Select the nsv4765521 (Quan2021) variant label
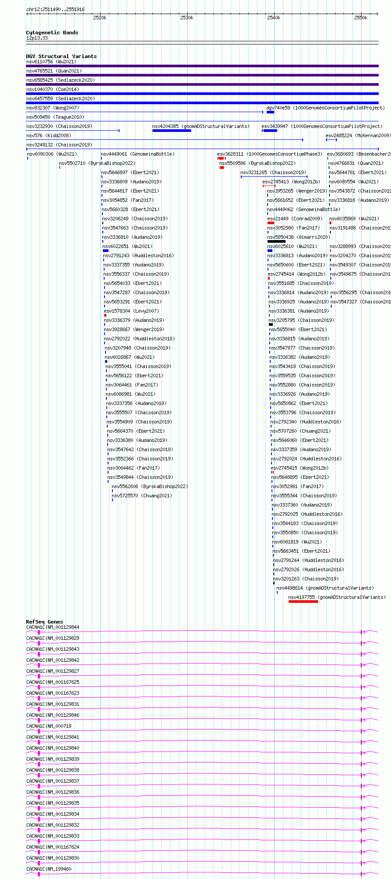 [x=54, y=71]
